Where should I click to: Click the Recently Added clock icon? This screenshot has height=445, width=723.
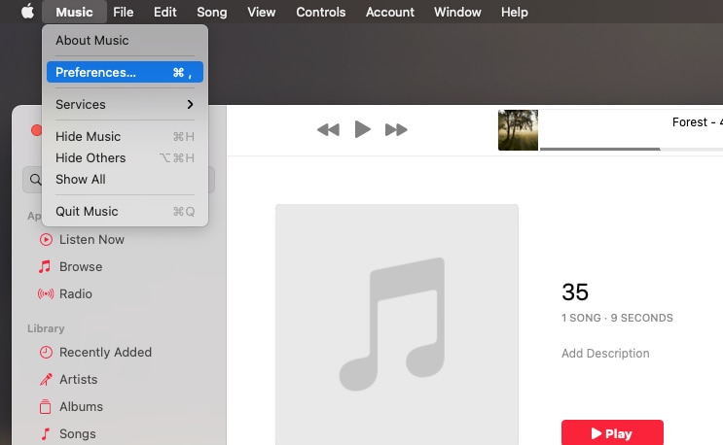click(x=46, y=352)
